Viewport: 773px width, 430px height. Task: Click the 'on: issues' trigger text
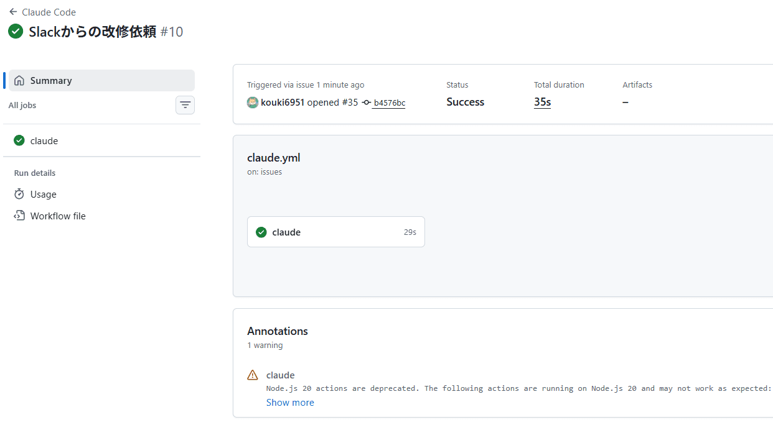(x=265, y=172)
